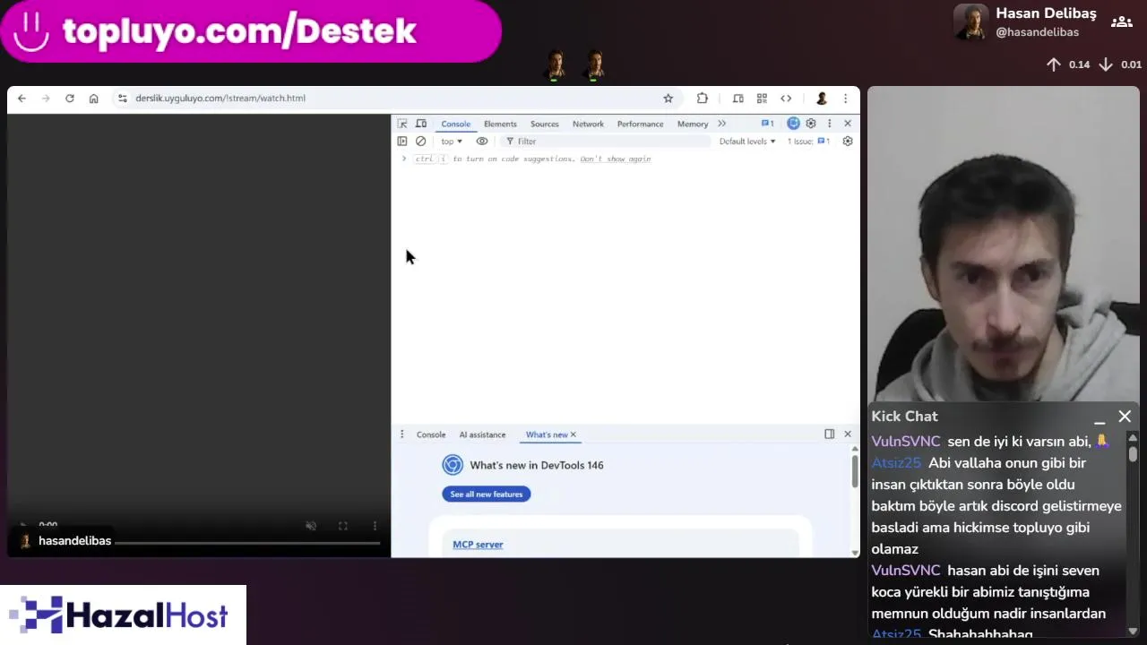The width and height of the screenshot is (1147, 645).
Task: Click the 'Don't show again' link
Action: coord(616,159)
